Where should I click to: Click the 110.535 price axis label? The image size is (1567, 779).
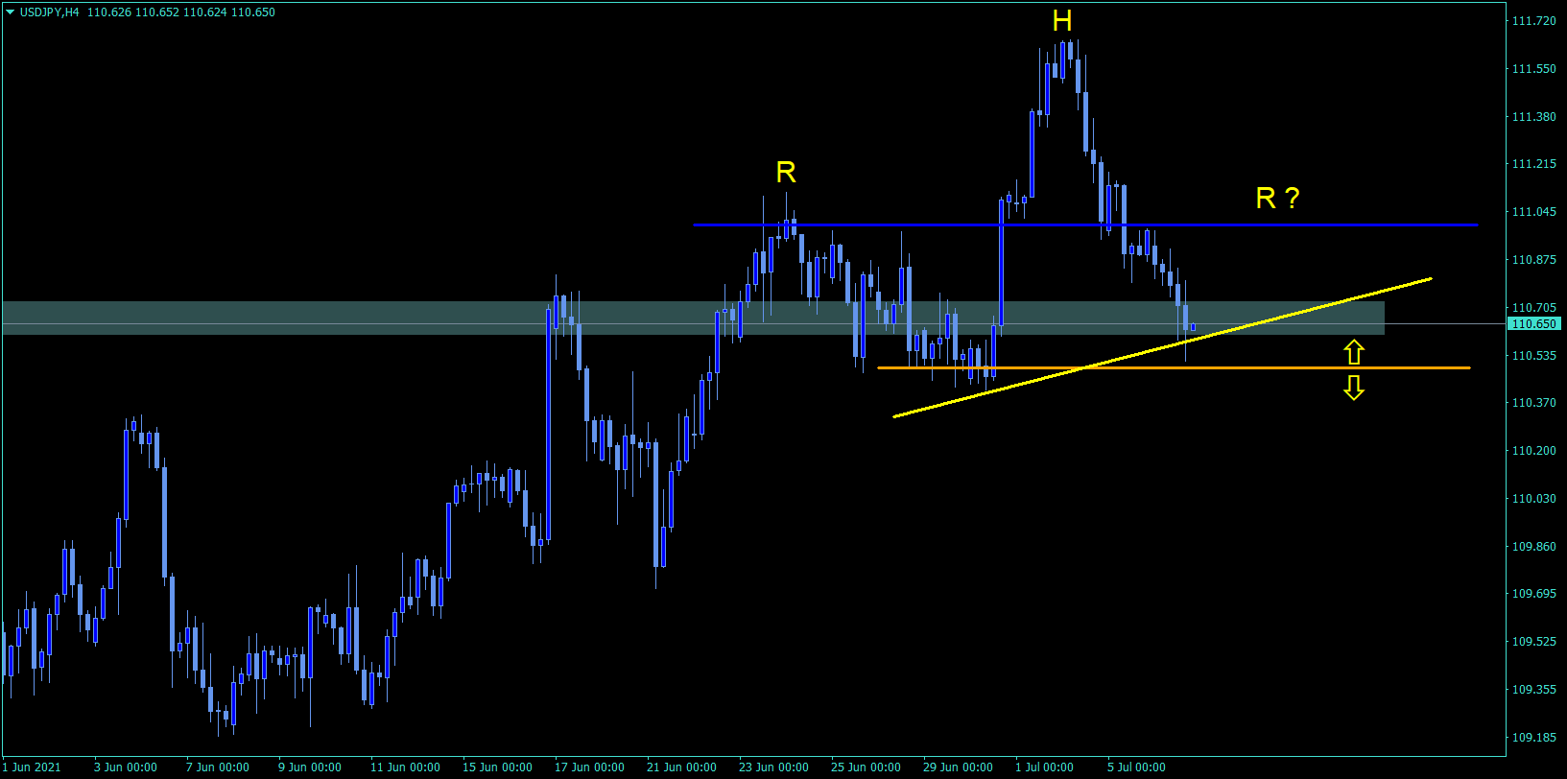click(1533, 356)
